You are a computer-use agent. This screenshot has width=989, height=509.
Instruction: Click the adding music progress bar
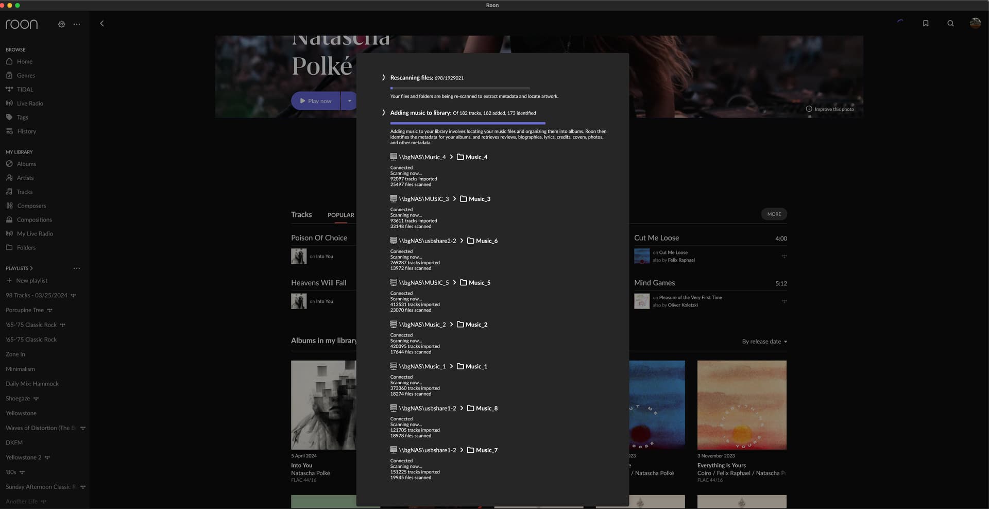(x=468, y=123)
